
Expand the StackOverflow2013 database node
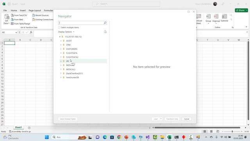click(61, 73)
